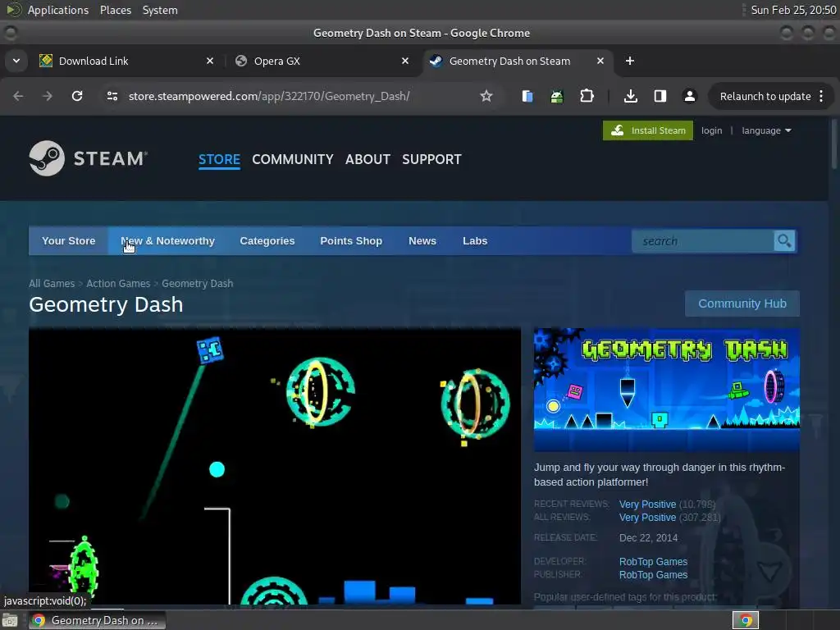Open the SUPPORT page
This screenshot has width=840, height=630.
coord(431,159)
